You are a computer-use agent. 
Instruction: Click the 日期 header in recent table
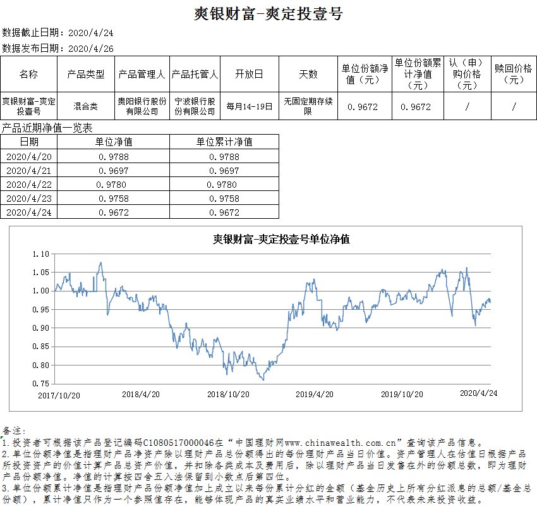[x=29, y=142]
